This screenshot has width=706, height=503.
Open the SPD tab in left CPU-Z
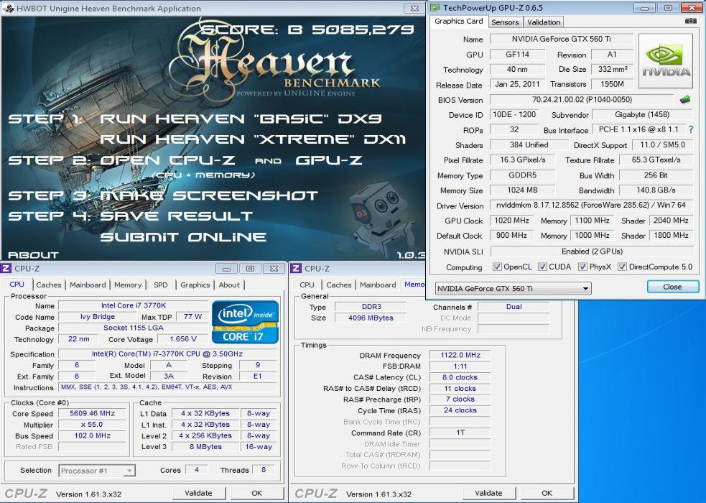[161, 285]
